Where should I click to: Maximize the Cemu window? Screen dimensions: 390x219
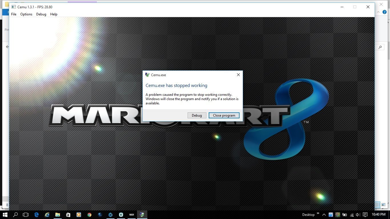pos(355,7)
